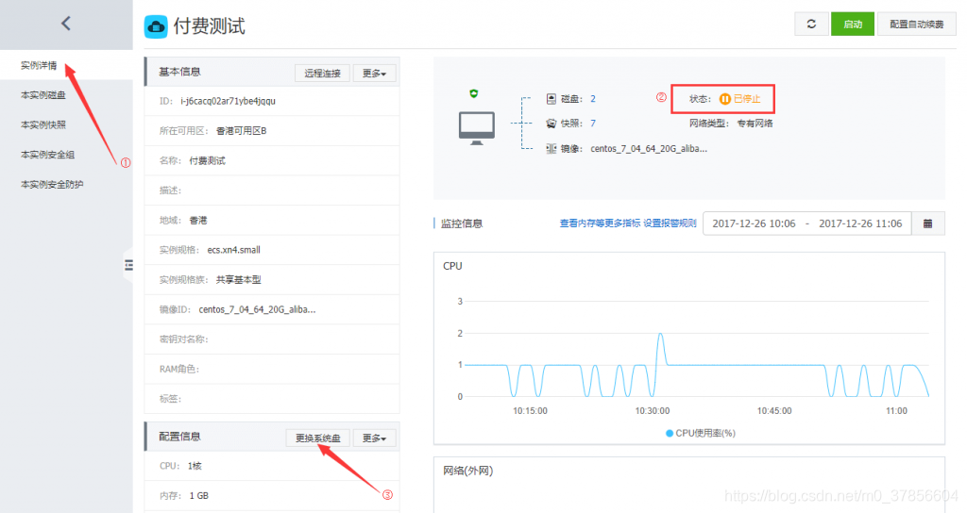Viewport: 967px width, 513px height.
Task: Click 监控信息 section heading
Action: coord(461,223)
